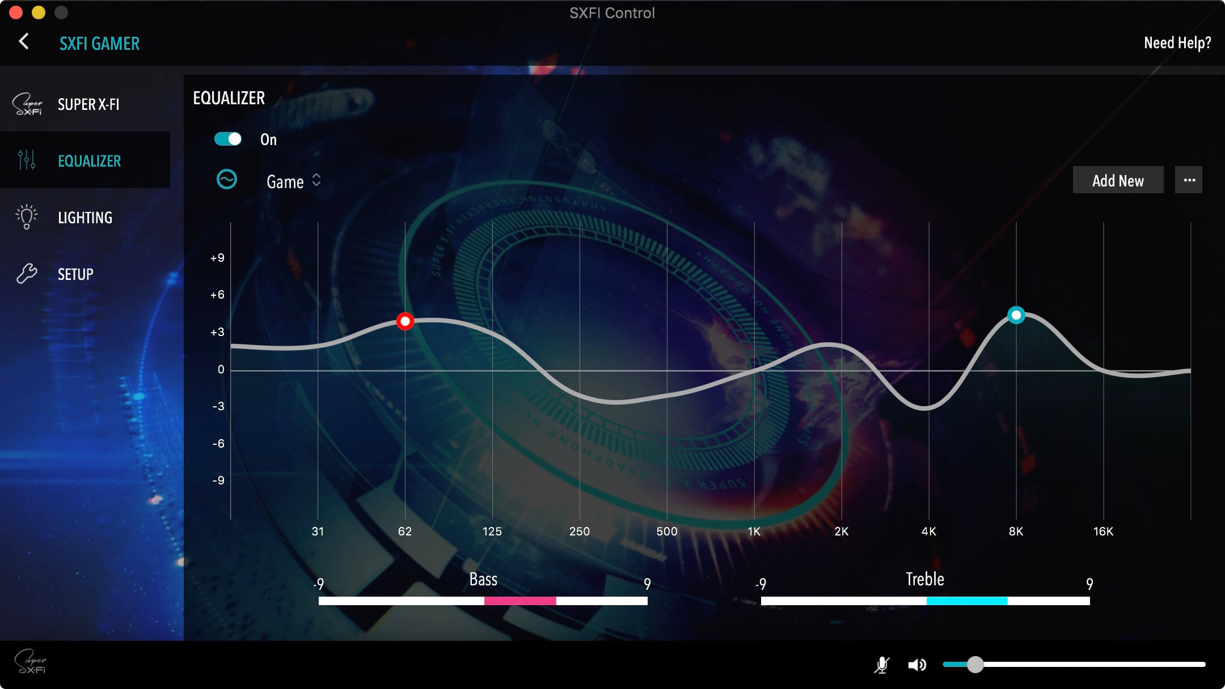
Task: Click the Lighting bulb icon
Action: click(x=27, y=217)
